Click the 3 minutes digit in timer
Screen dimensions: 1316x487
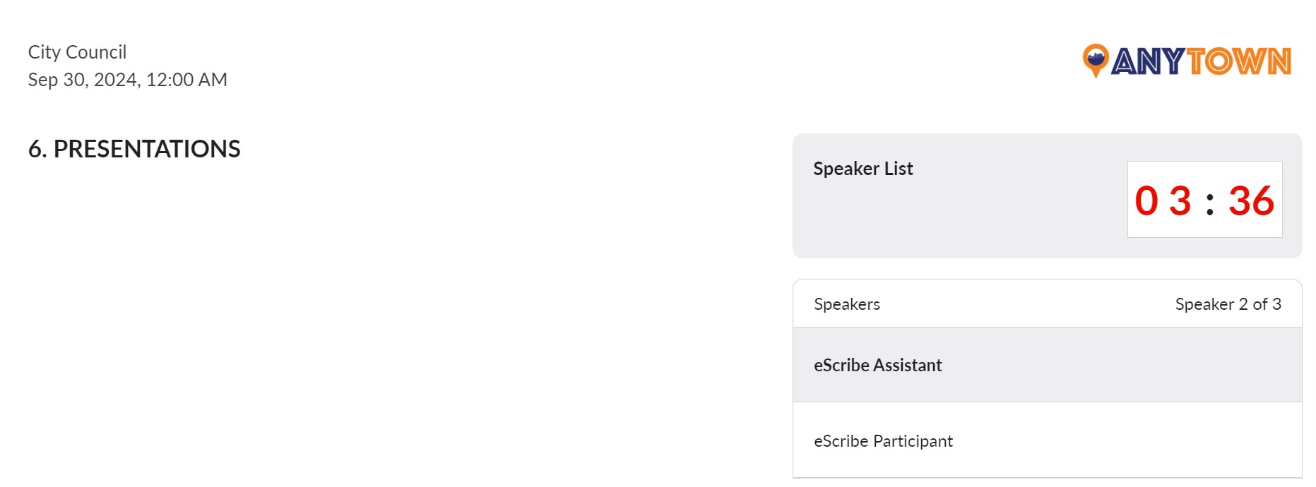1180,201
